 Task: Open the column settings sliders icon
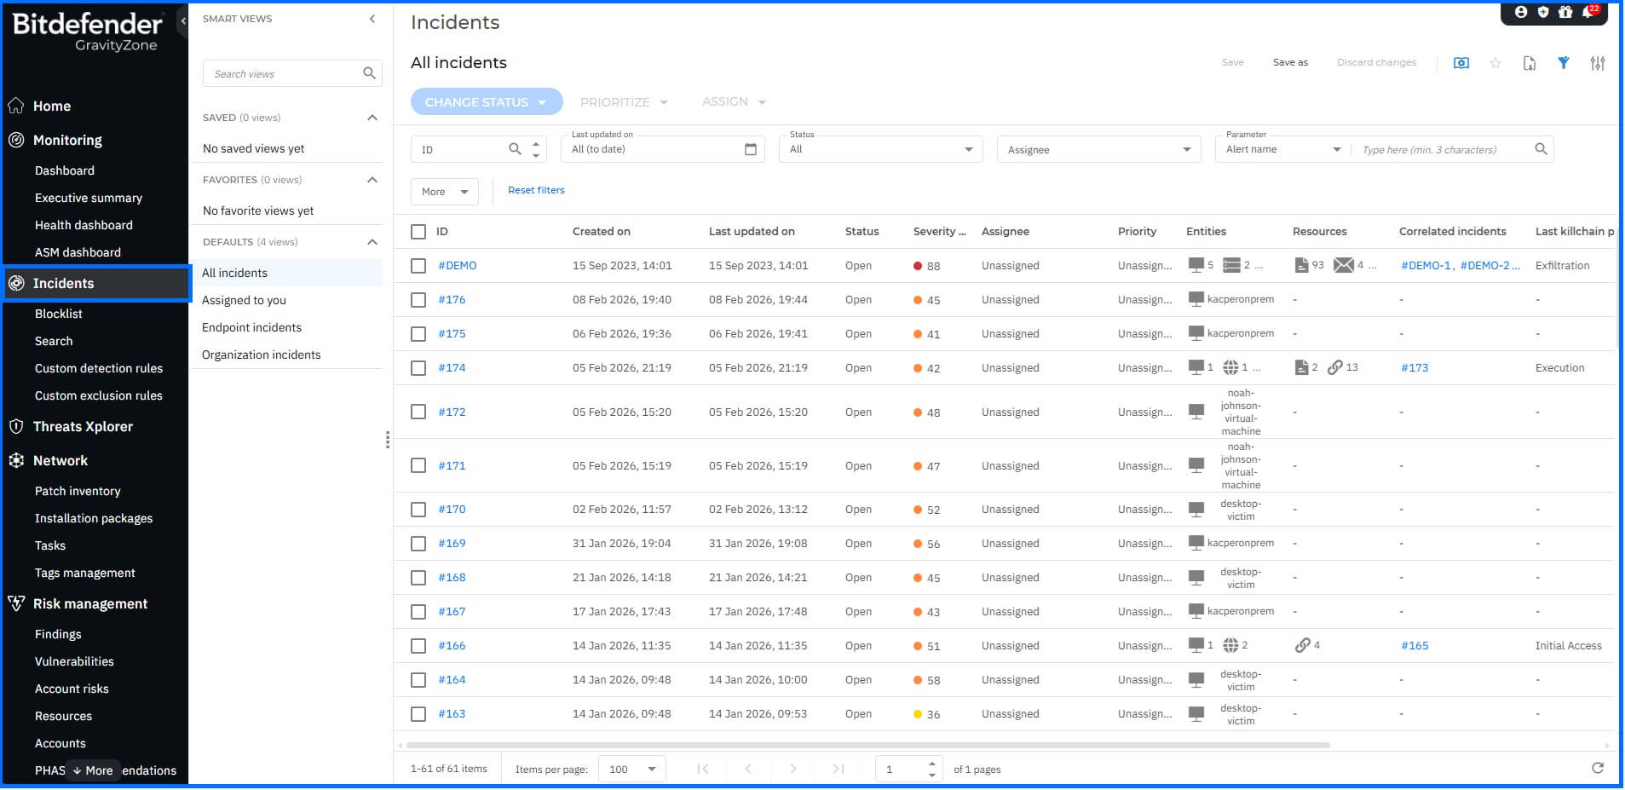point(1598,63)
